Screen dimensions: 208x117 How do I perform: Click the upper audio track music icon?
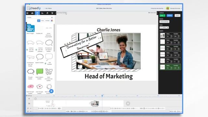pyautogui.click(x=28, y=108)
